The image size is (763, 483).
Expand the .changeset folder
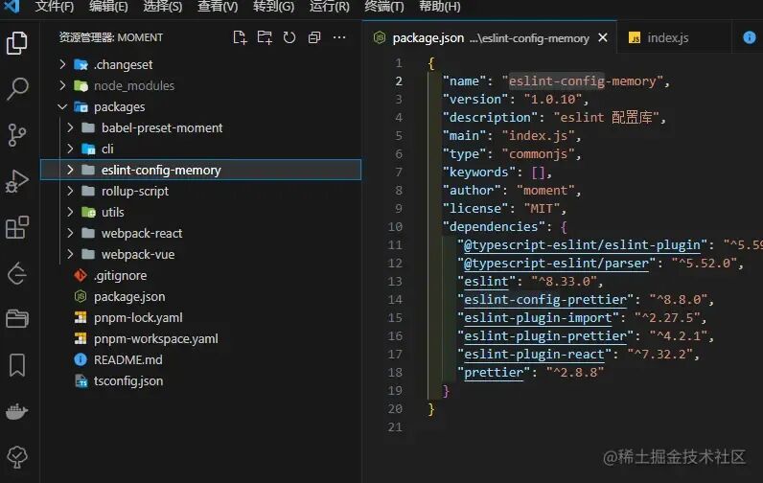click(62, 64)
